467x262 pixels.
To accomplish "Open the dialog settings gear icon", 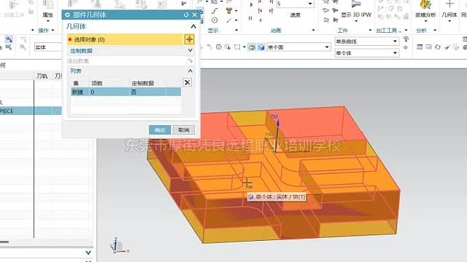I will pyautogui.click(x=67, y=15).
